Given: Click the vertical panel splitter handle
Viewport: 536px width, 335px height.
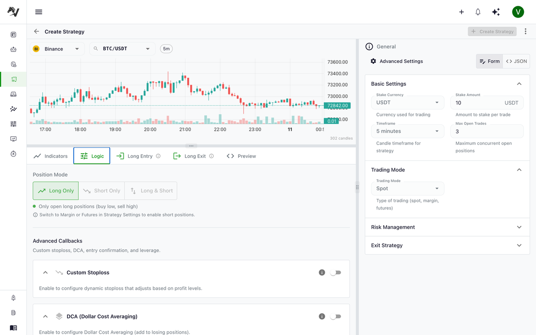Looking at the screenshot, I should [x=357, y=188].
